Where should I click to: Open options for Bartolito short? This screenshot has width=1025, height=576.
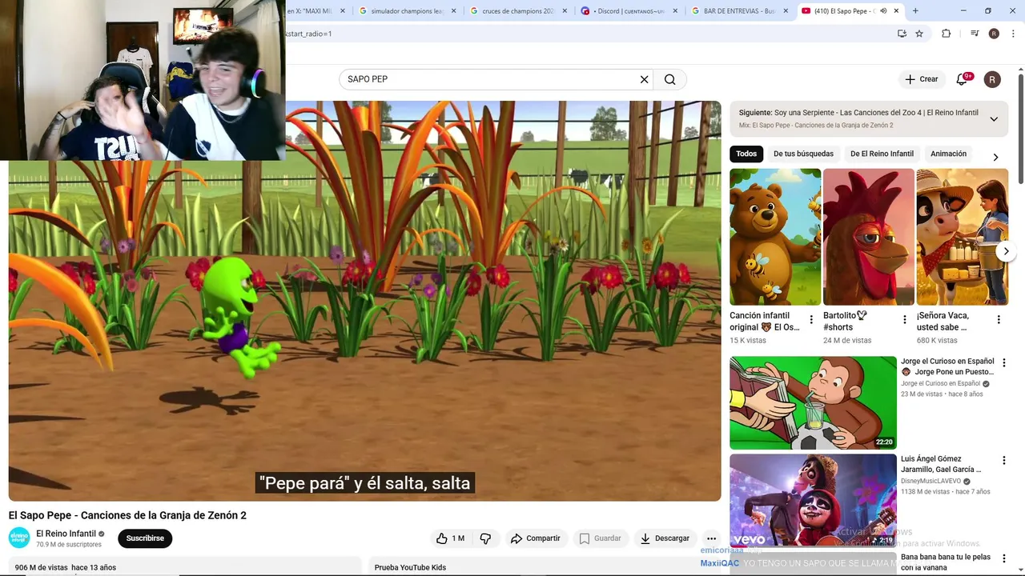coord(905,320)
